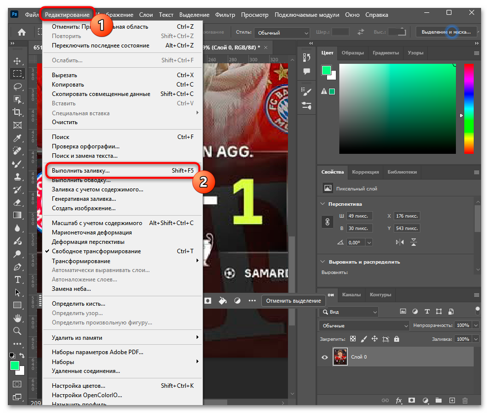
Task: Click inside the color picker gradient field
Action: tap(397, 109)
